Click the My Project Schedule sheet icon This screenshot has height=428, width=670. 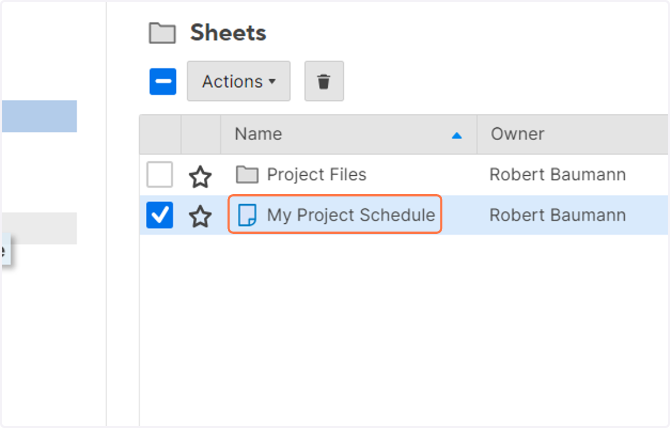[247, 215]
